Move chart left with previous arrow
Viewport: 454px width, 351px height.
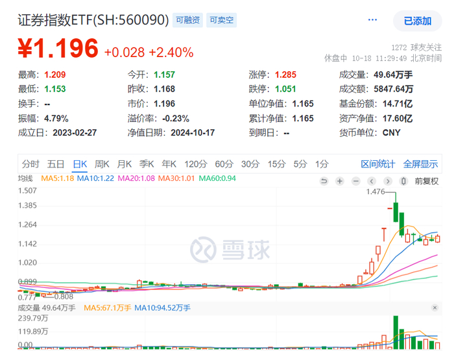(372, 181)
